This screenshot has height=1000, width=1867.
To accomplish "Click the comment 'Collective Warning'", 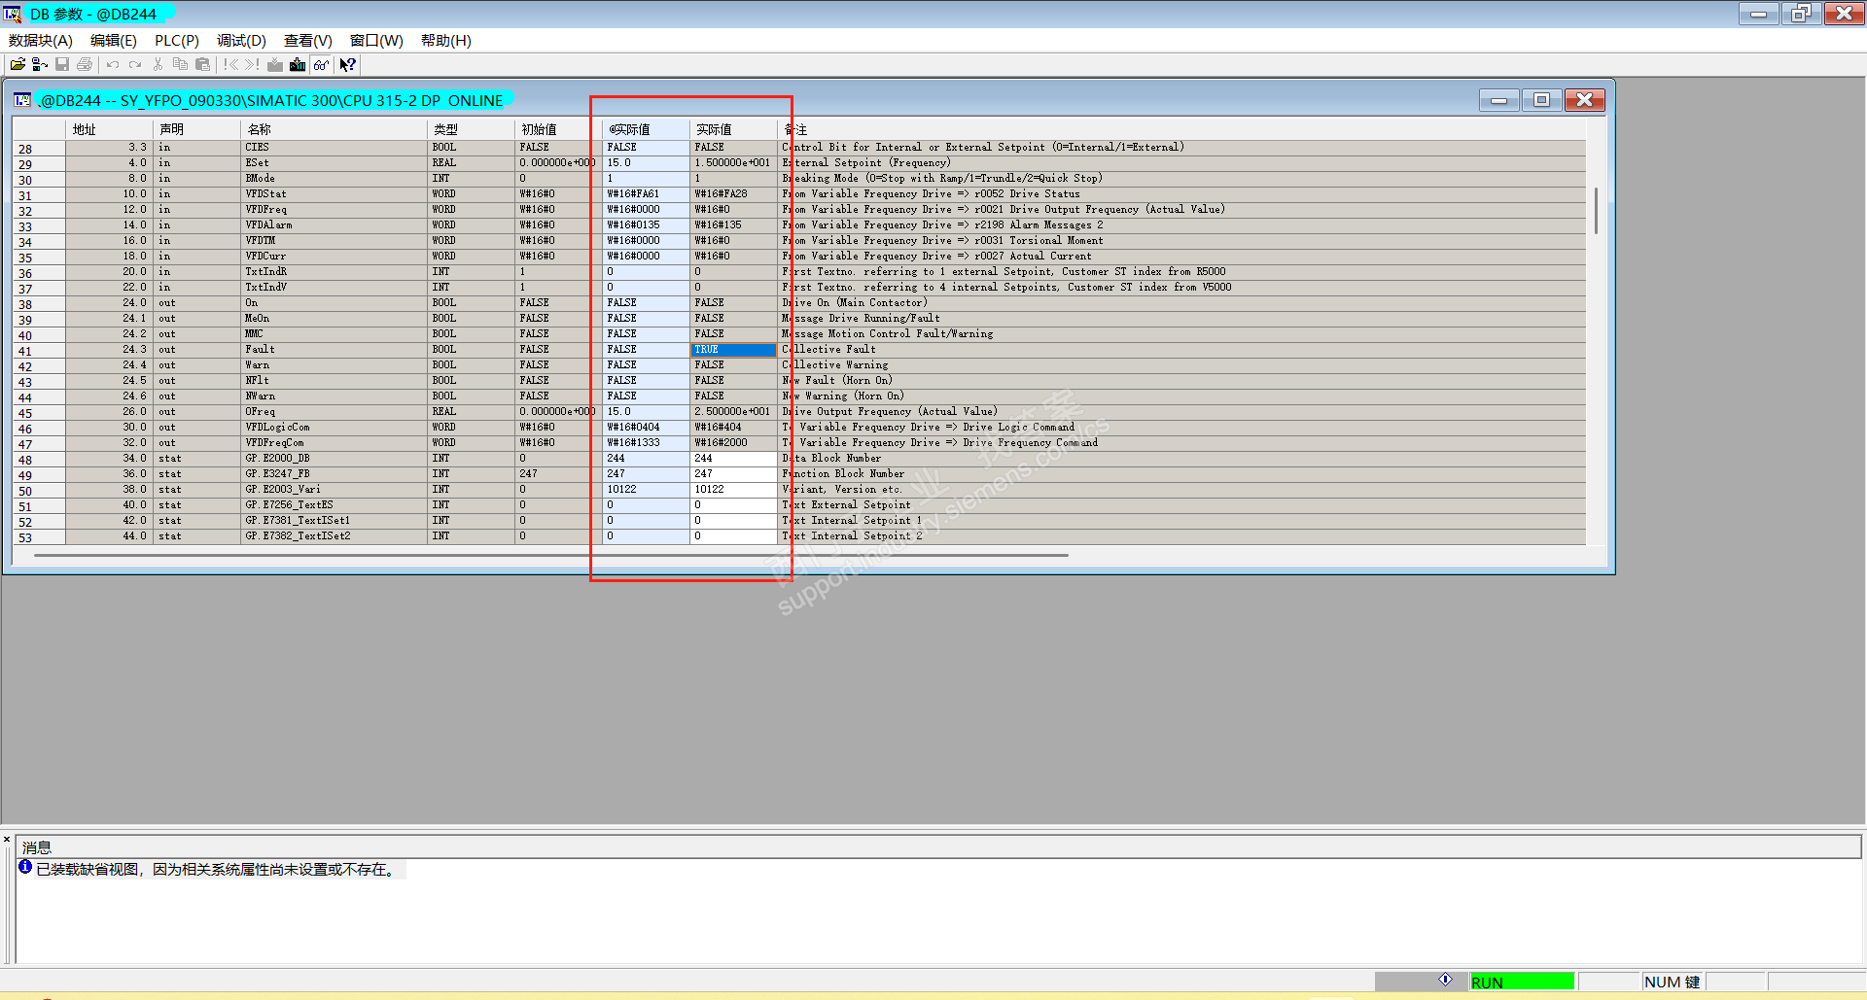I will click(x=835, y=365).
